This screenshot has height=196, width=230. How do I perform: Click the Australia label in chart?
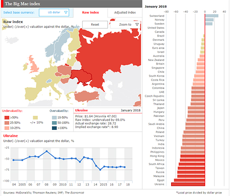[159, 56]
